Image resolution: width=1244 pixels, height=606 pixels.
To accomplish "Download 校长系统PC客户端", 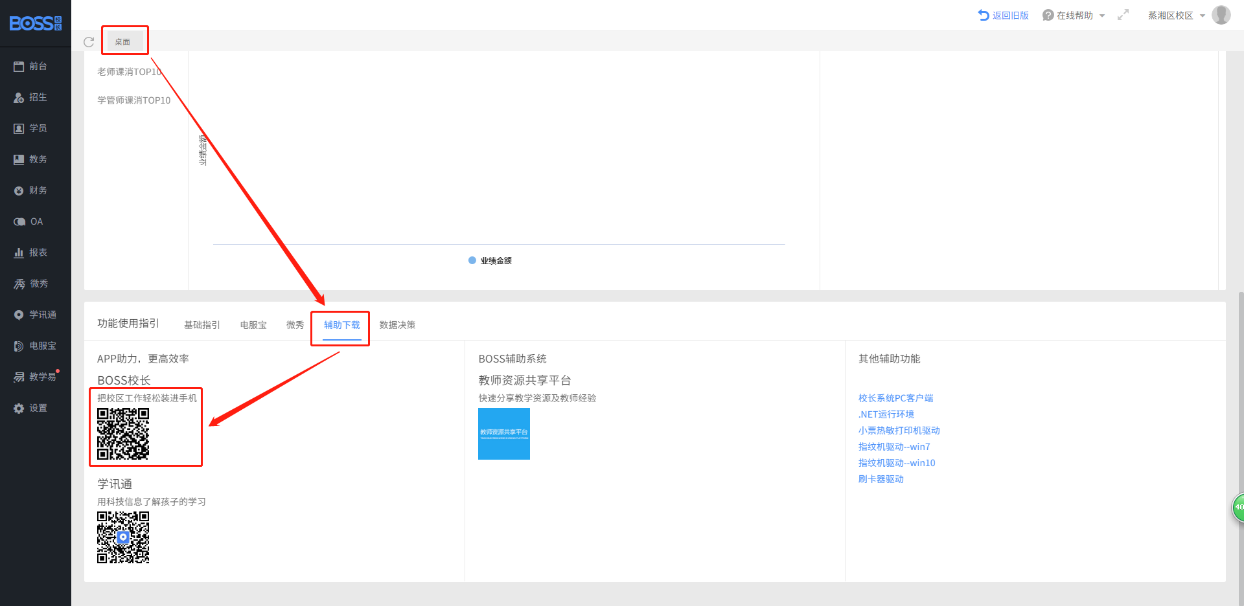I will [x=895, y=398].
